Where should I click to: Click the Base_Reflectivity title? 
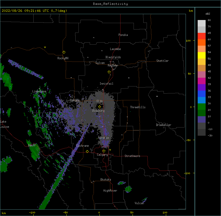[110, 4]
